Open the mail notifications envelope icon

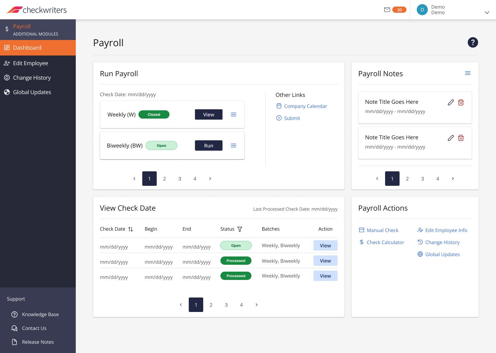[x=387, y=10]
